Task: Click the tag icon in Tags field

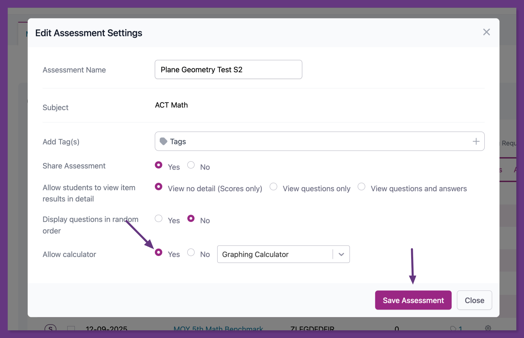Action: [163, 141]
